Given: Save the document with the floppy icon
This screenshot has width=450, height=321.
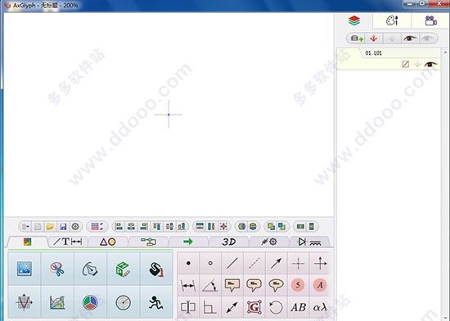Looking at the screenshot, I should [63, 227].
